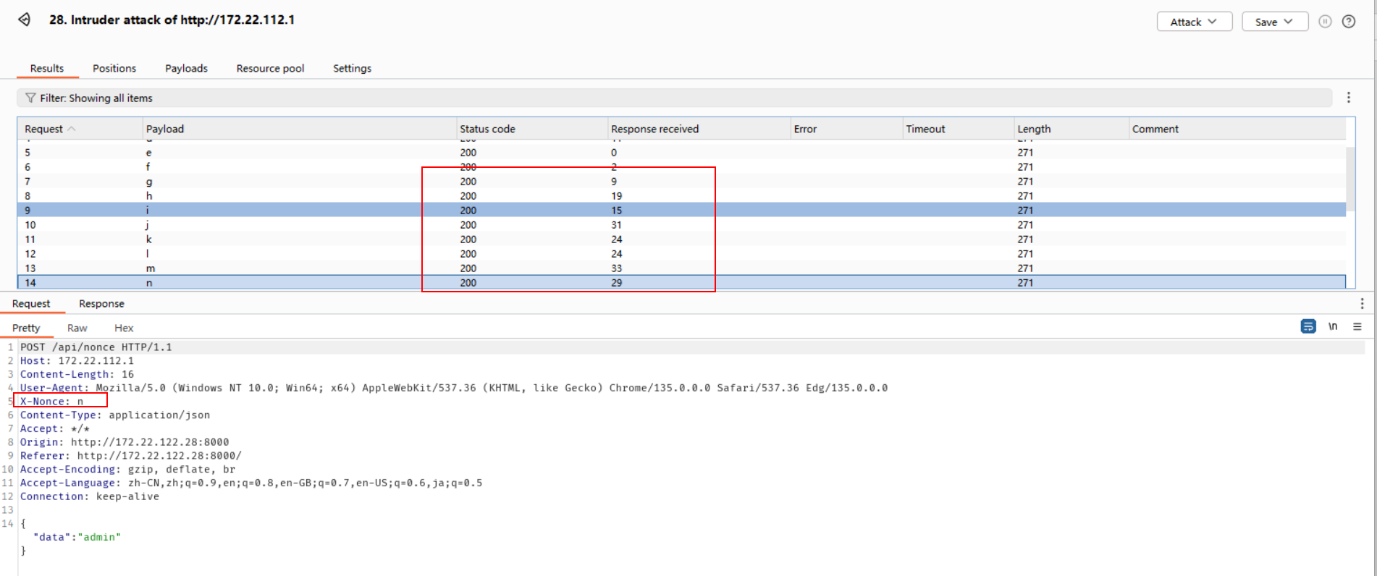Toggle line wrap icon in message editor
This screenshot has height=576, width=1377.
[x=1308, y=326]
